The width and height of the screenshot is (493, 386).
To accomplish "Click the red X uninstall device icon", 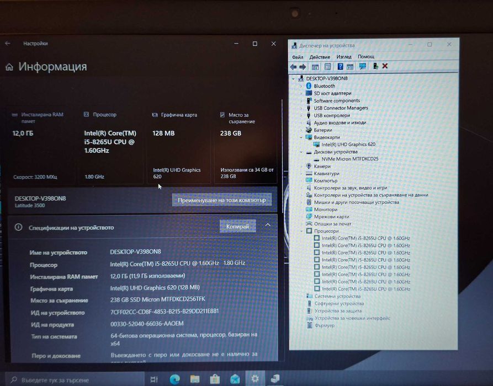I will pos(385,66).
